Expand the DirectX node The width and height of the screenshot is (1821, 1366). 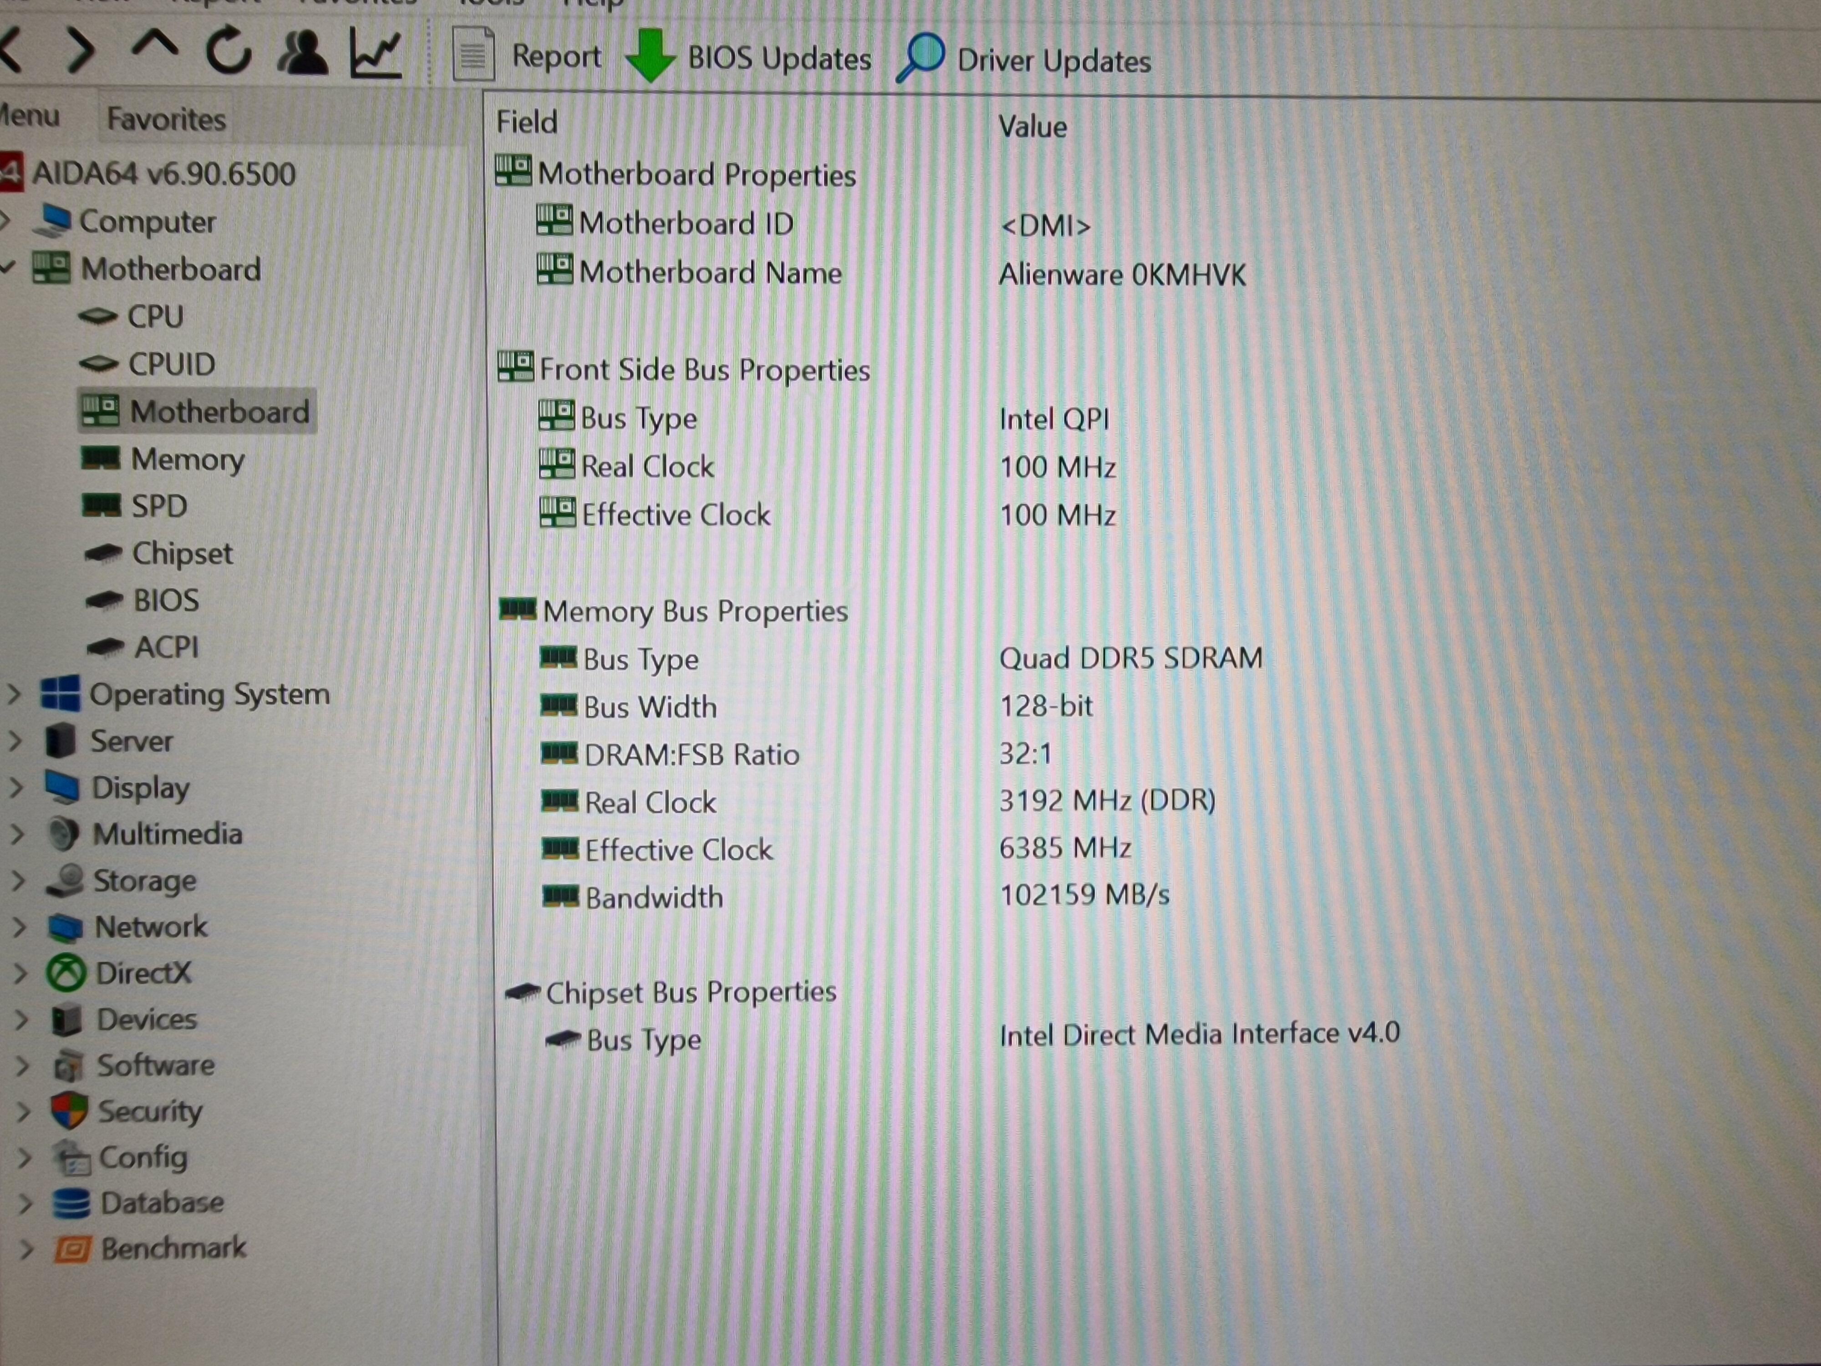(x=20, y=973)
